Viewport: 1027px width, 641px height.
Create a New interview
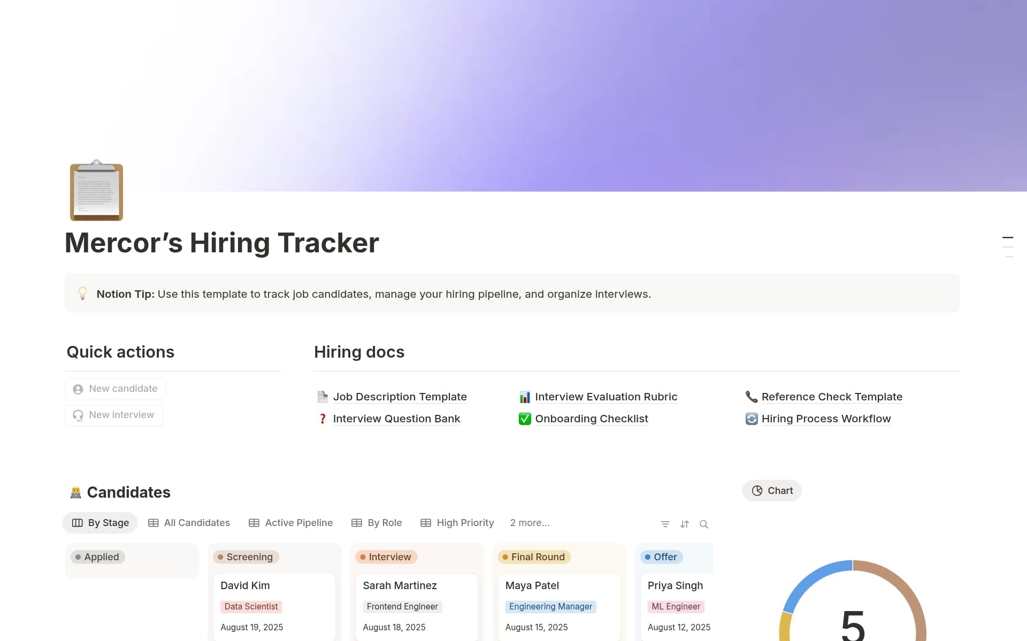point(114,415)
